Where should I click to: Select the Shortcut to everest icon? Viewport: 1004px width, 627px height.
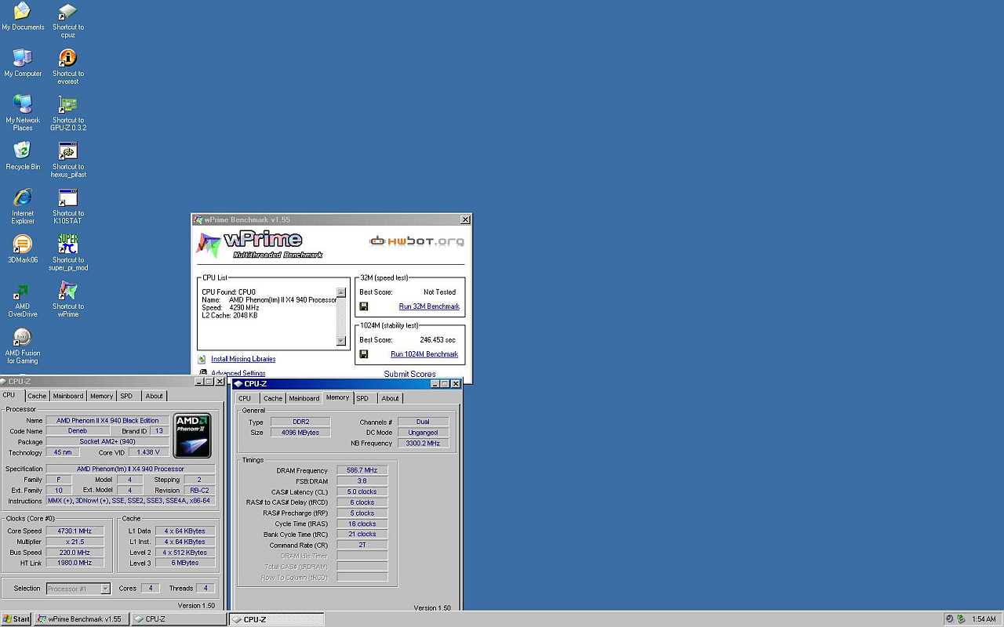pyautogui.click(x=68, y=67)
